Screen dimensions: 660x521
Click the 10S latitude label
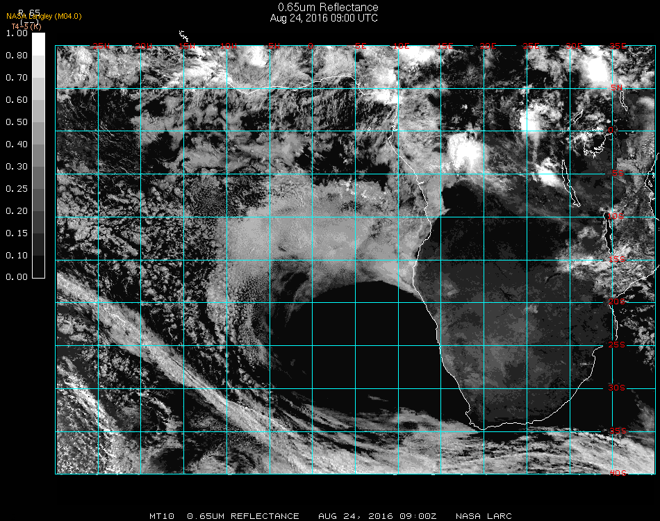coord(615,216)
